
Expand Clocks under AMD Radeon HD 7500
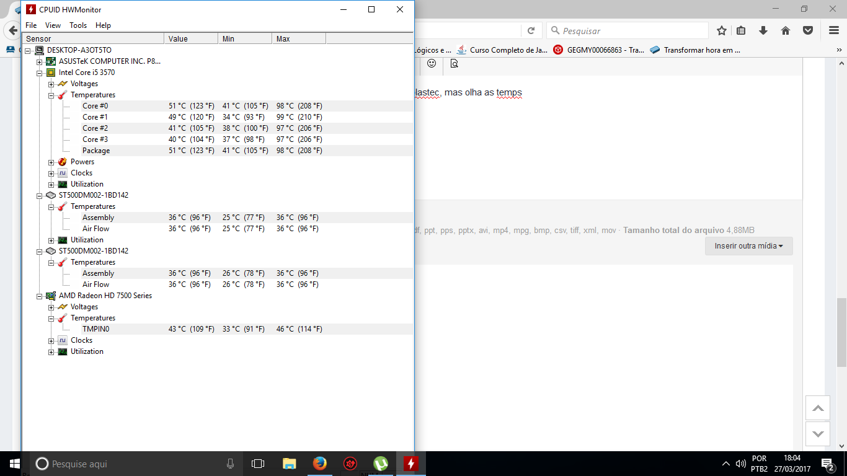(x=51, y=340)
